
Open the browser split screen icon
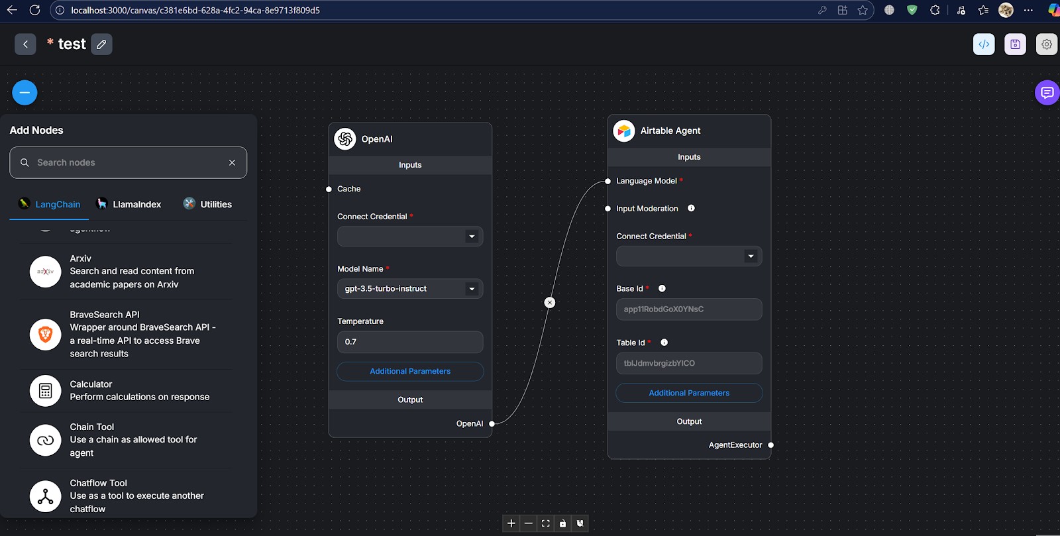point(843,10)
